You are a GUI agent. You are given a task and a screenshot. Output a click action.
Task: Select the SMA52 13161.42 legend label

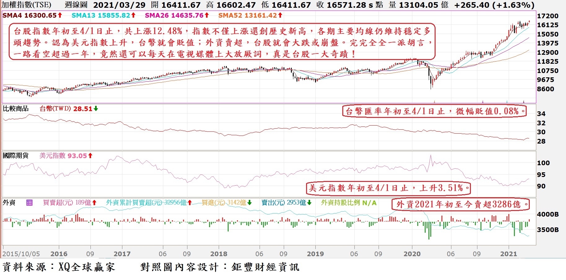click(x=248, y=15)
